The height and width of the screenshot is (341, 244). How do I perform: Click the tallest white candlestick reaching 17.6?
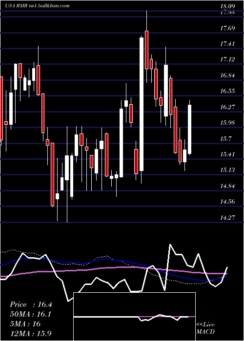click(142, 104)
